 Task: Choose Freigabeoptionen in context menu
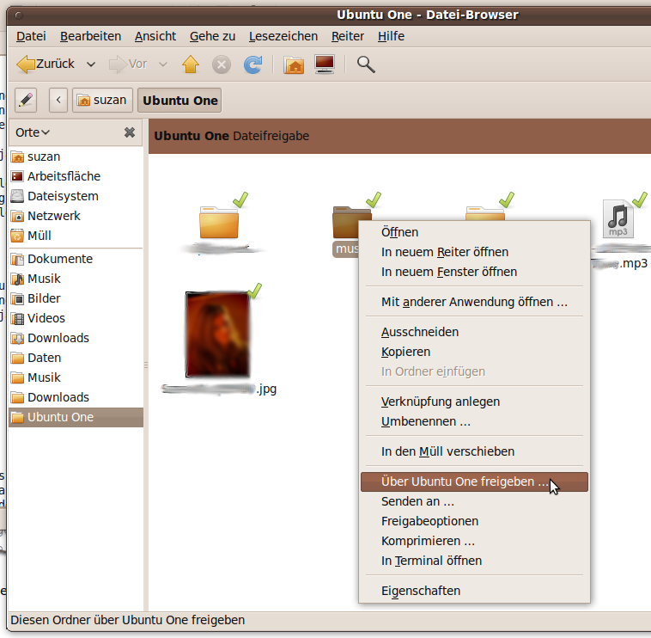[x=474, y=521]
